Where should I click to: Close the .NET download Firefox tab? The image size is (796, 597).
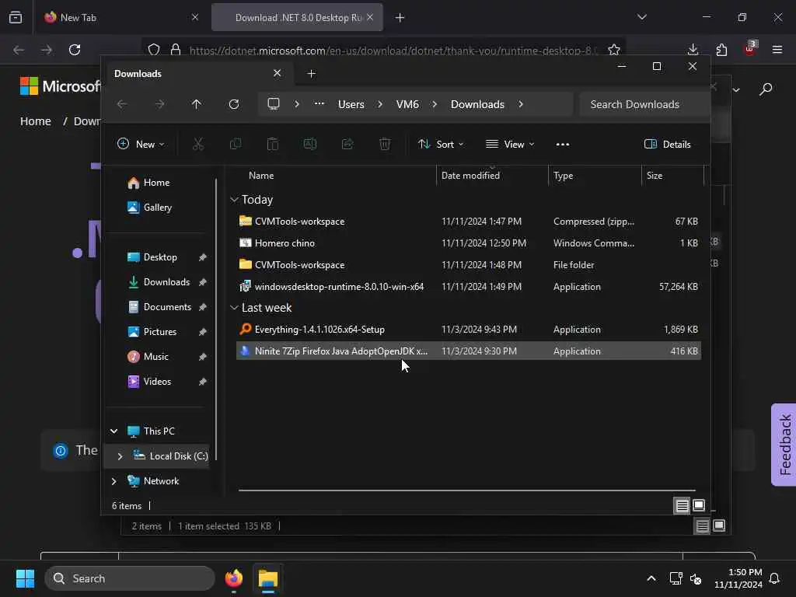[370, 17]
